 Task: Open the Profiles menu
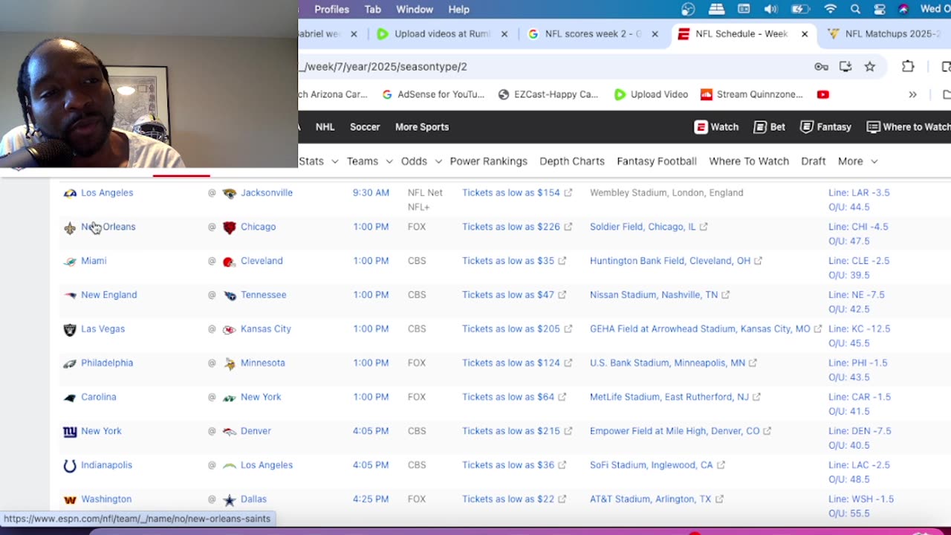pos(331,9)
